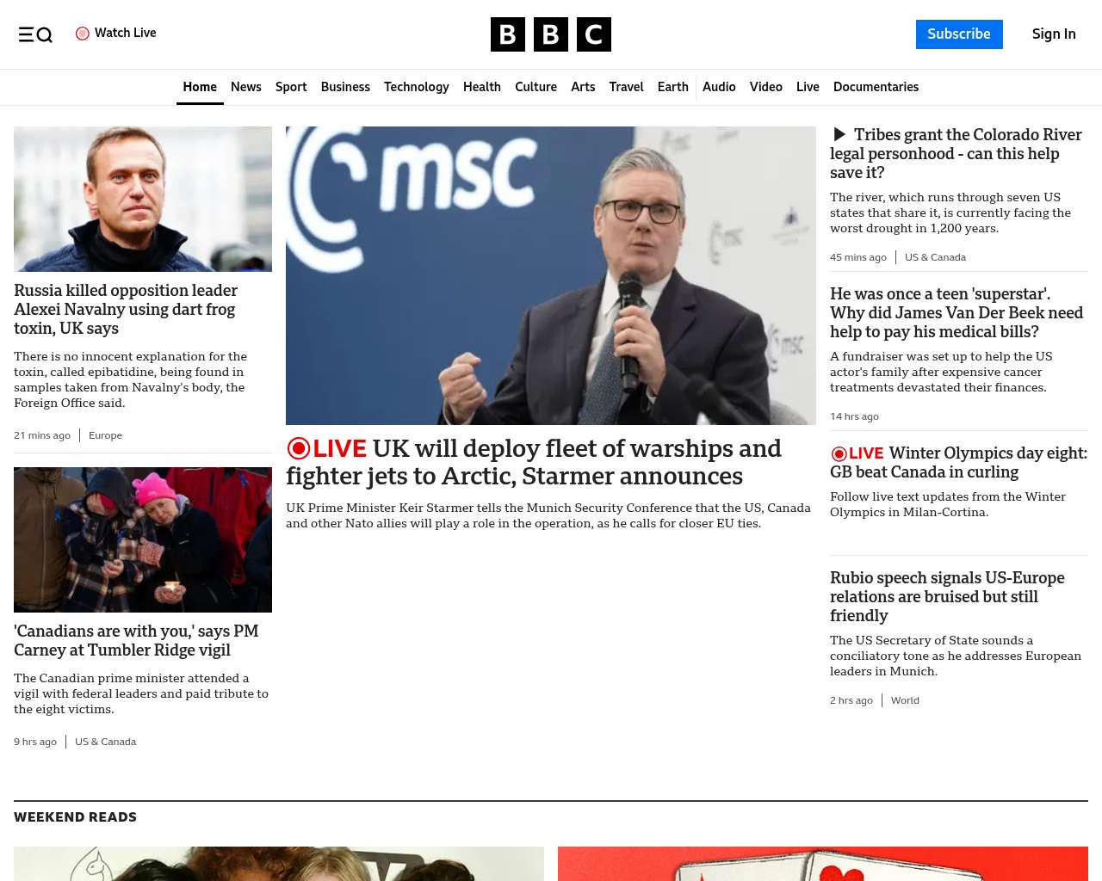Open the Sport section
1102x881 pixels.
coord(291,87)
